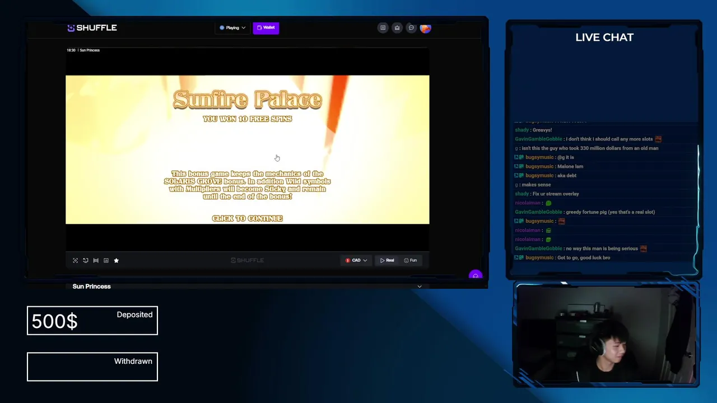Open the VIP crown rewards icon
Viewport: 717px width, 403px height.
397,27
